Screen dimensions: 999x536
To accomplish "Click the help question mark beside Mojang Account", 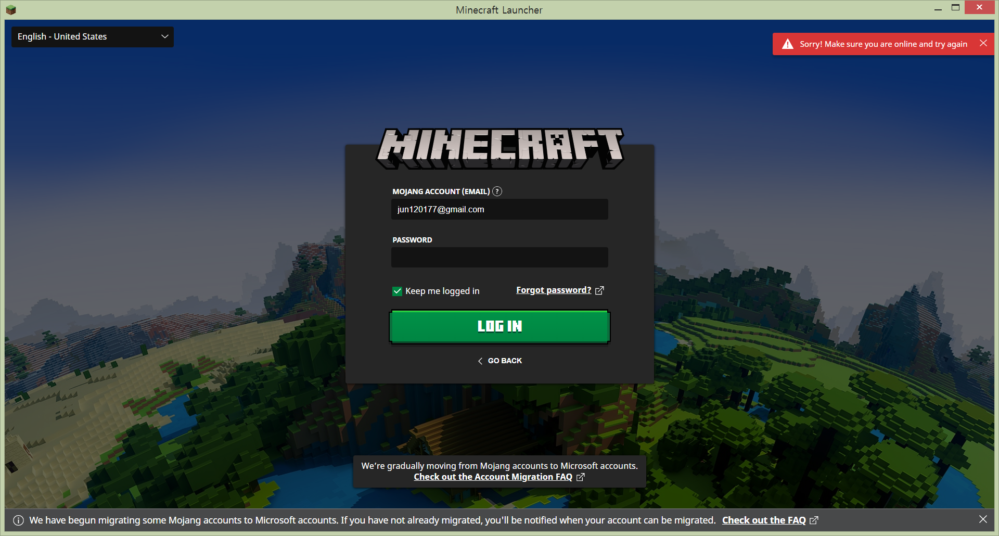I will tap(497, 192).
